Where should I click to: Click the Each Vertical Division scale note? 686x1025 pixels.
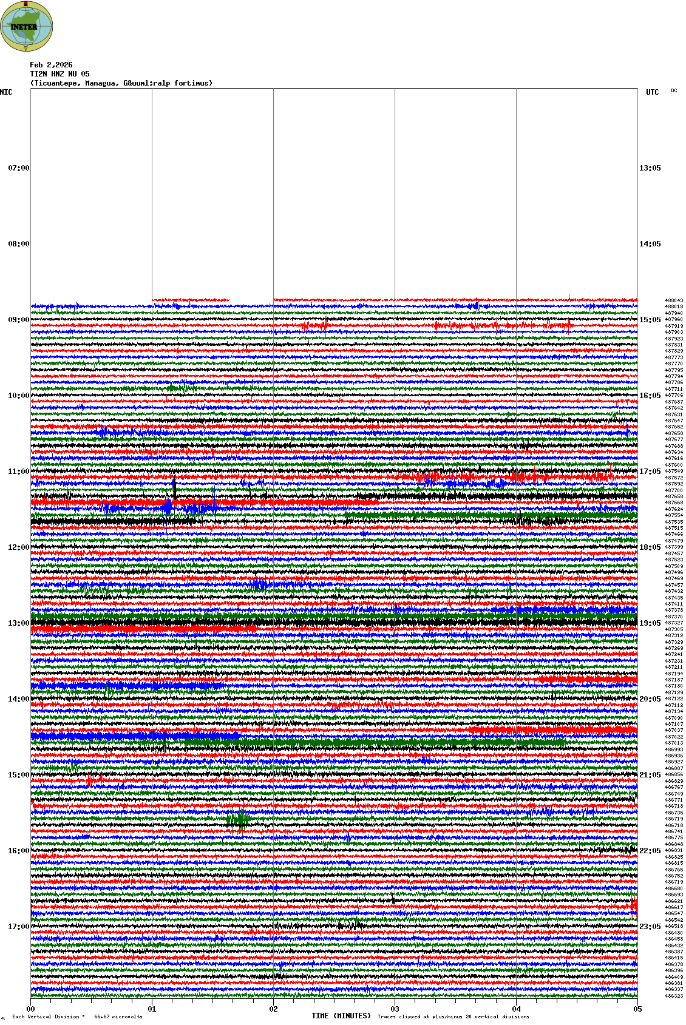pyautogui.click(x=77, y=1017)
